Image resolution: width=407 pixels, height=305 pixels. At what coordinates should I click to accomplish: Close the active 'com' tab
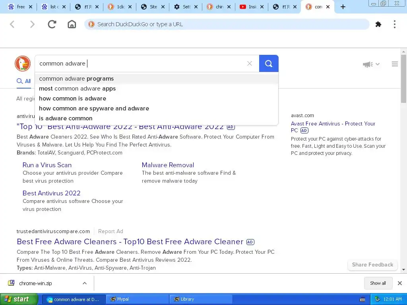(328, 7)
